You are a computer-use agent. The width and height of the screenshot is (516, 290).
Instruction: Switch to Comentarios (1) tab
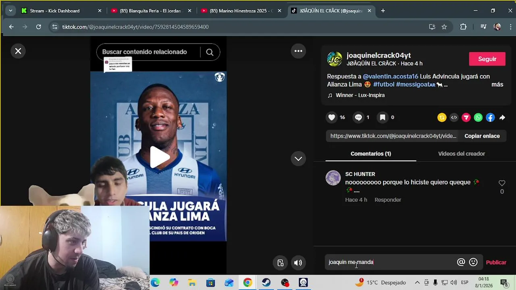tap(371, 154)
